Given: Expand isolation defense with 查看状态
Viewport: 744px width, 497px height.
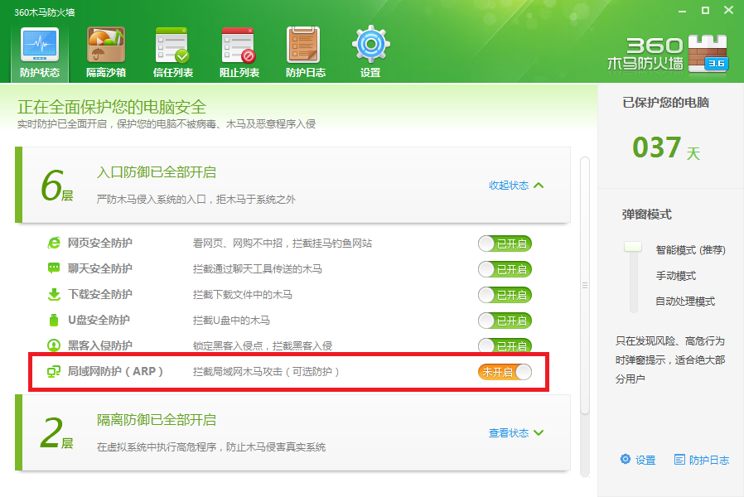Looking at the screenshot, I should pos(516,432).
